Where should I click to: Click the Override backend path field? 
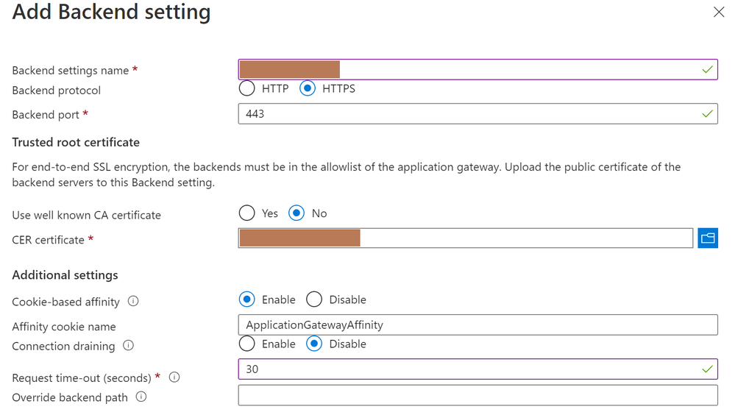pyautogui.click(x=477, y=396)
